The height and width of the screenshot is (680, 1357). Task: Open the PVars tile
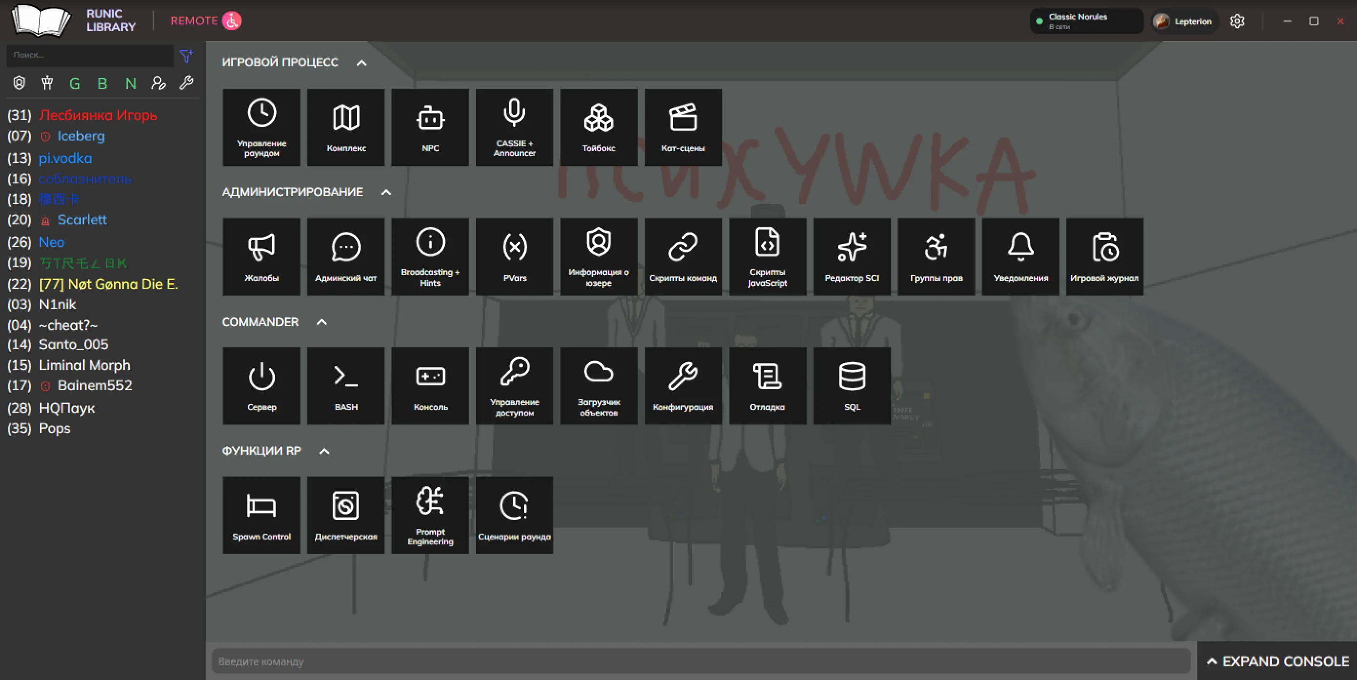tap(514, 257)
